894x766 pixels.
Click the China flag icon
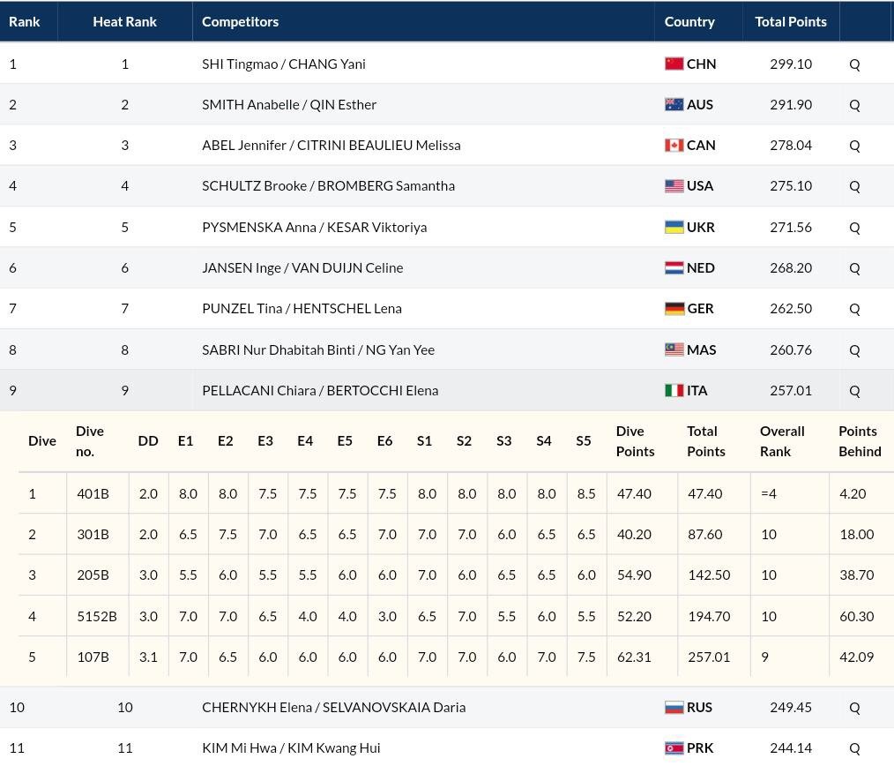674,64
